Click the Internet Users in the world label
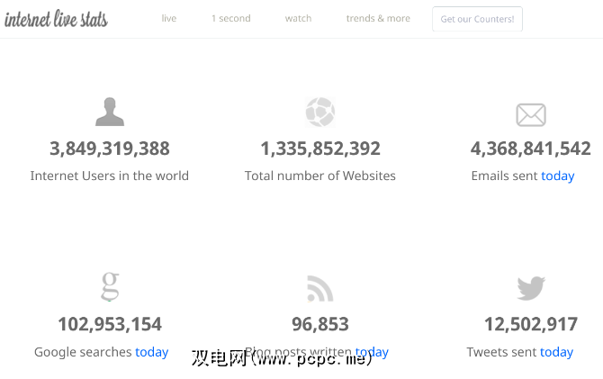 pyautogui.click(x=110, y=176)
